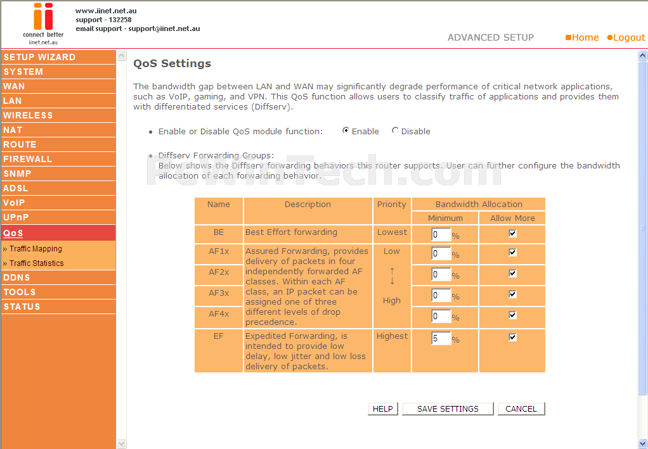Select the Disable QoS radio button

click(x=395, y=130)
